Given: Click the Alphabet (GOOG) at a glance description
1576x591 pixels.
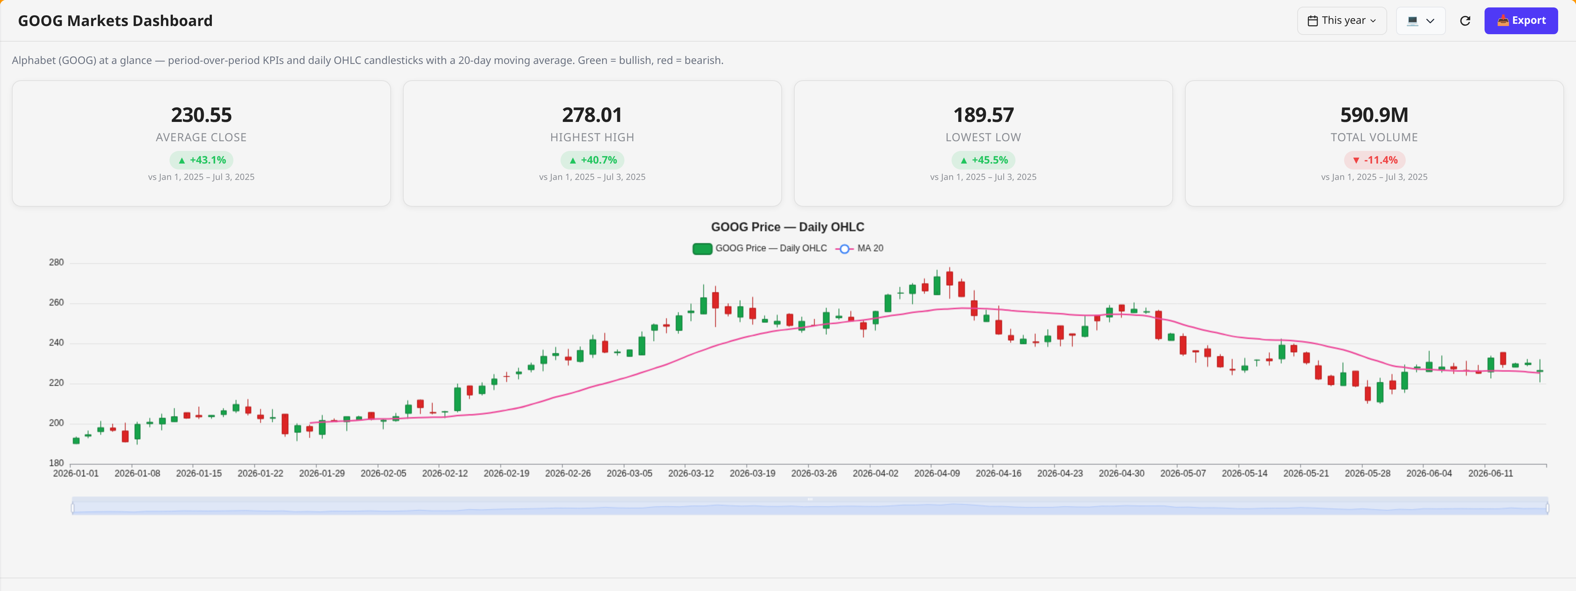Looking at the screenshot, I should click(367, 61).
